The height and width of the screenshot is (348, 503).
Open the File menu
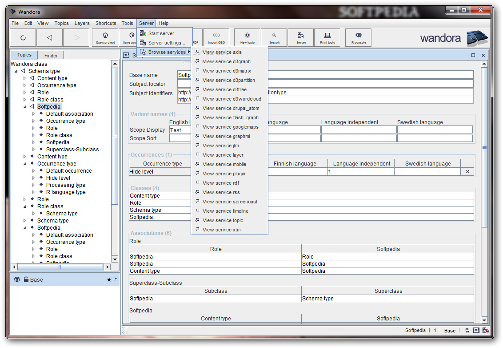tap(15, 23)
